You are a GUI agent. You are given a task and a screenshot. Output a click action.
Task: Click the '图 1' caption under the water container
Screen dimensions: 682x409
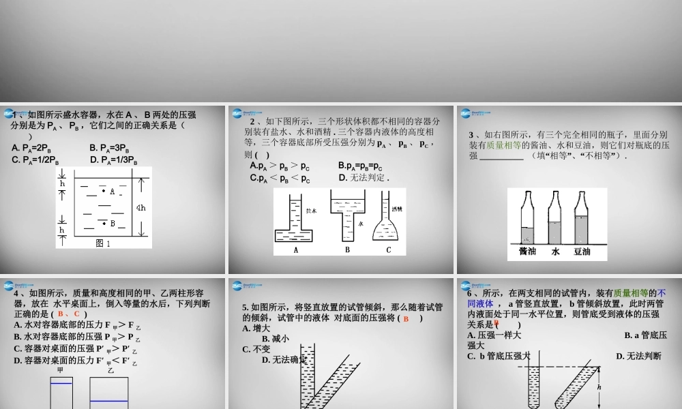click(103, 243)
